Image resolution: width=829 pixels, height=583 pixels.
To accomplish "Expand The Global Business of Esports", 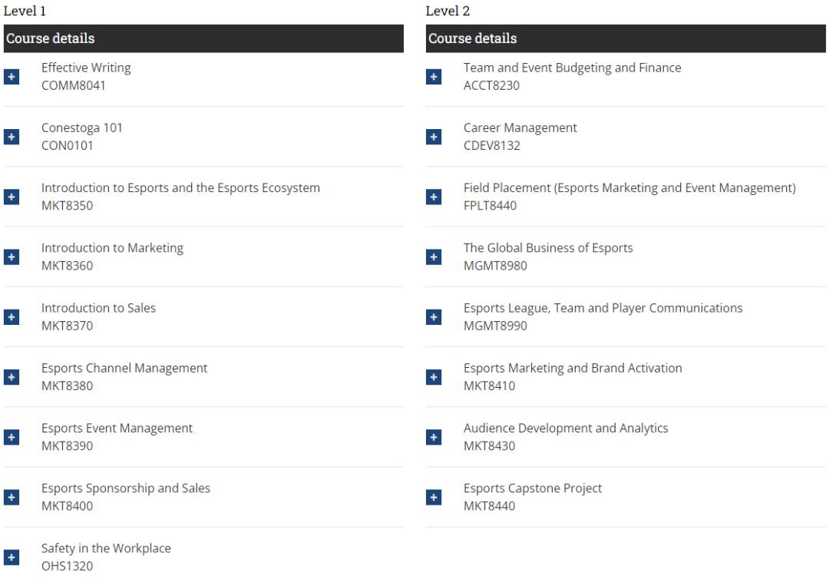I will coord(434,257).
